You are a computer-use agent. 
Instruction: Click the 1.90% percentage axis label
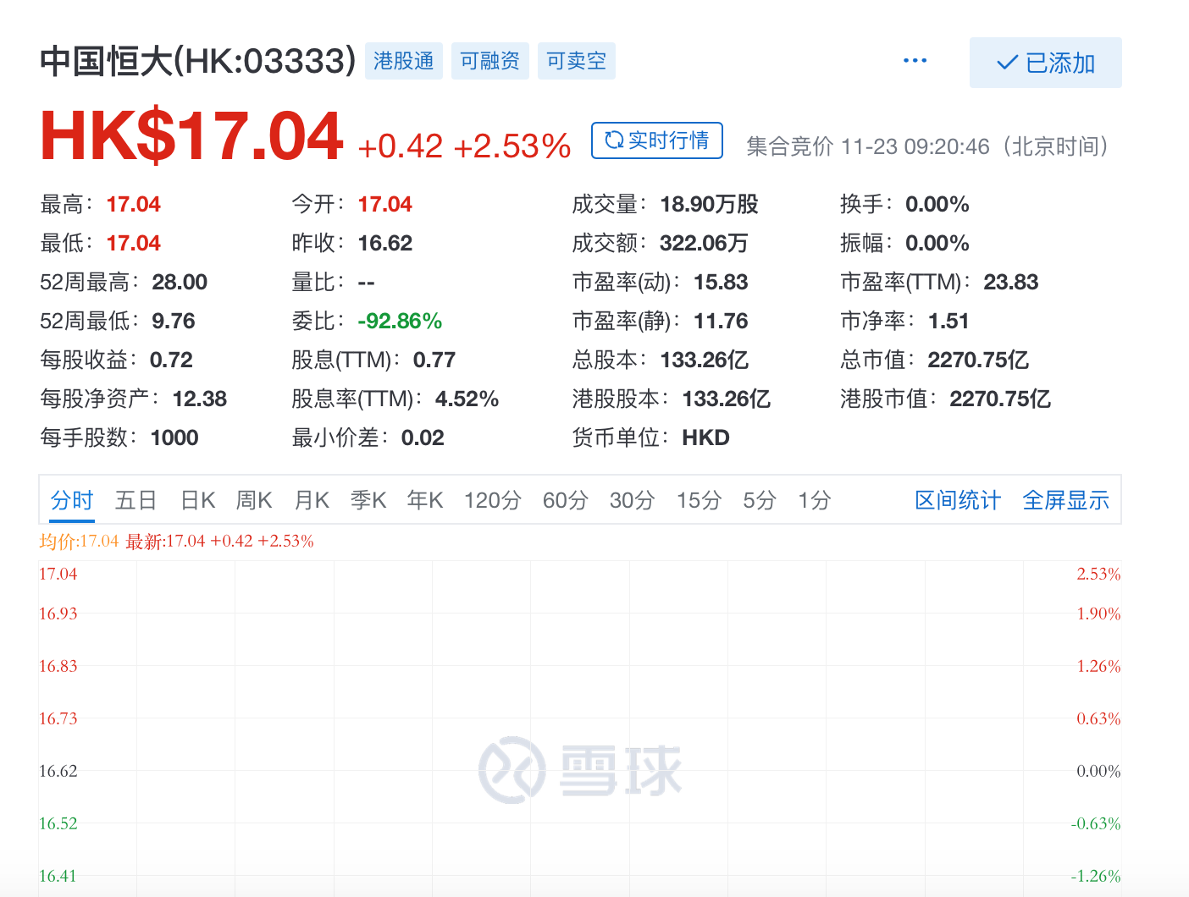(x=1098, y=614)
